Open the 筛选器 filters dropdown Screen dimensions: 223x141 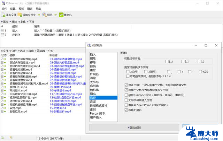[x=40, y=51]
